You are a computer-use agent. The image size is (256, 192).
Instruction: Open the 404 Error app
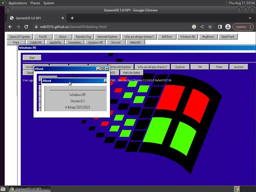(x=167, y=36)
